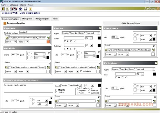This screenshot has height=113, width=160.
Task: Click Título de ventana field 'Lección 1'
Action: pyautogui.click(x=35, y=32)
